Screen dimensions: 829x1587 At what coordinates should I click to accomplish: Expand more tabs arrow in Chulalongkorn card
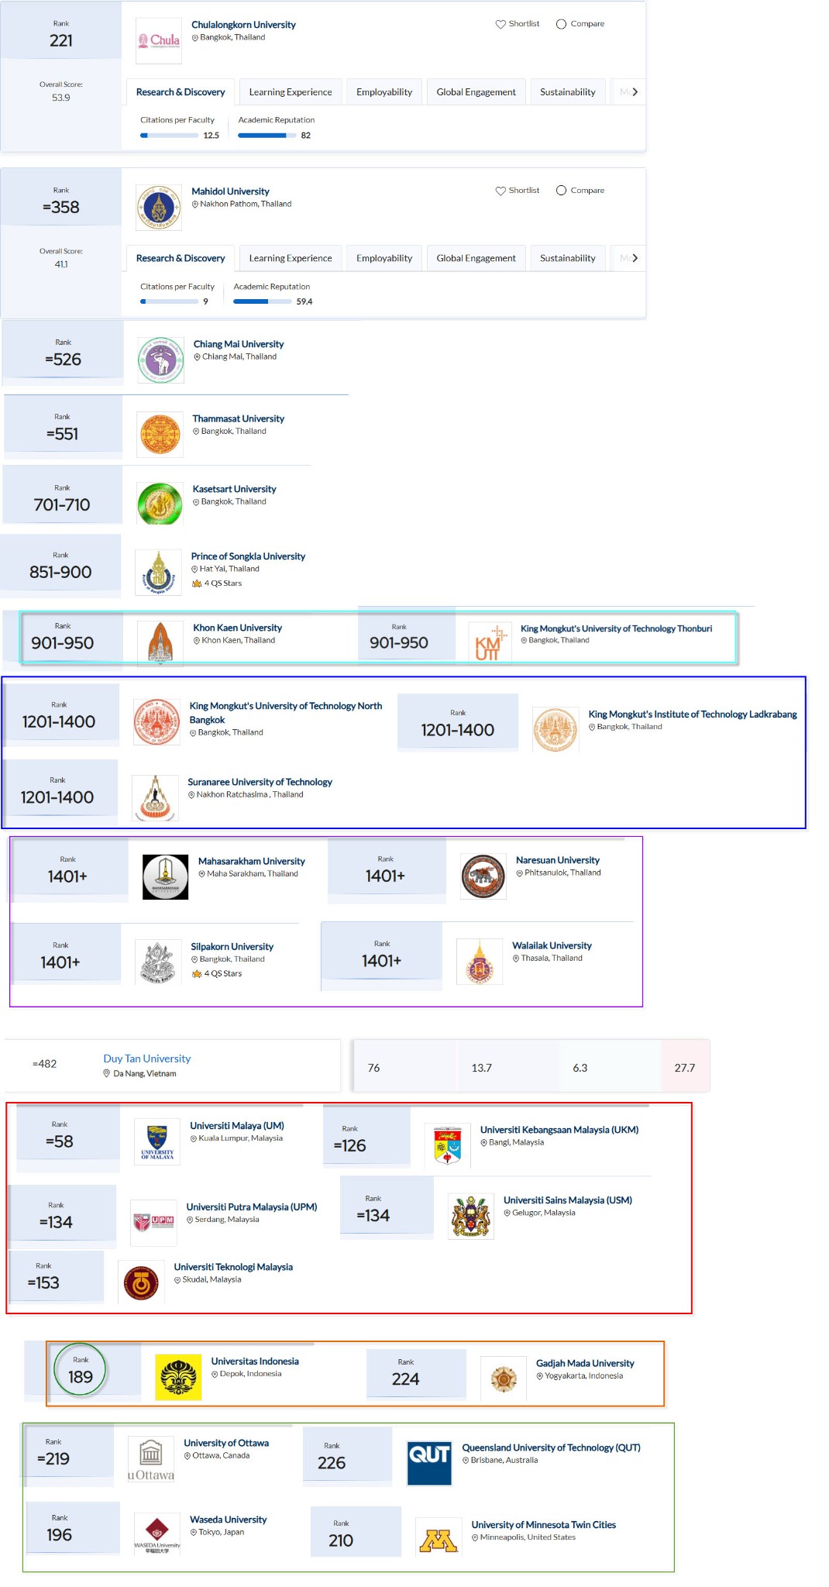pyautogui.click(x=635, y=91)
